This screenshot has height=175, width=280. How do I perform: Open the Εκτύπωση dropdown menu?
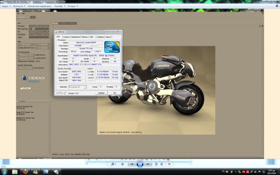tap(19, 6)
